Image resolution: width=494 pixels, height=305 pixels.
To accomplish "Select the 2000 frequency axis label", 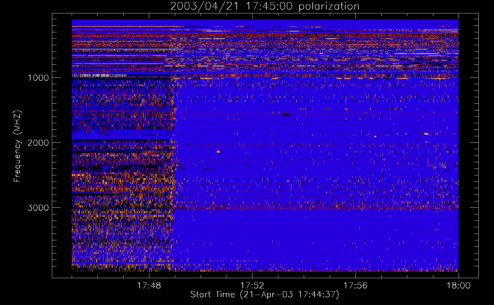I will point(38,143).
